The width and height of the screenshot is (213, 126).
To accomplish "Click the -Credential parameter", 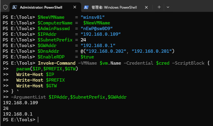I will [138, 63].
